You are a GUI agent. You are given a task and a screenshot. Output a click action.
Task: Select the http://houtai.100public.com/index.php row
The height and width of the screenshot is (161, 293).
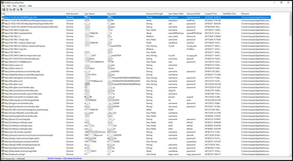click(x=136, y=113)
